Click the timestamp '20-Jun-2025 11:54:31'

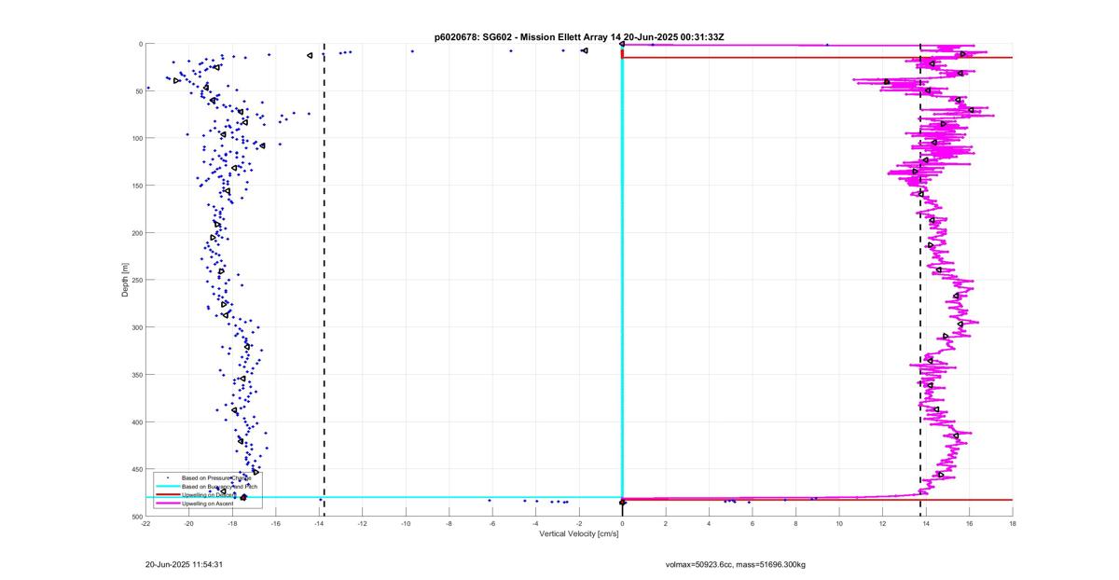[x=184, y=565]
